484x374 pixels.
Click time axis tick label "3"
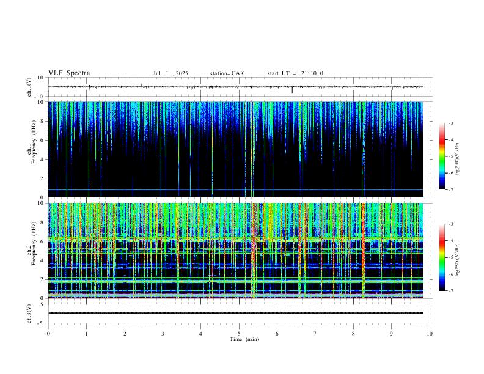(x=163, y=334)
